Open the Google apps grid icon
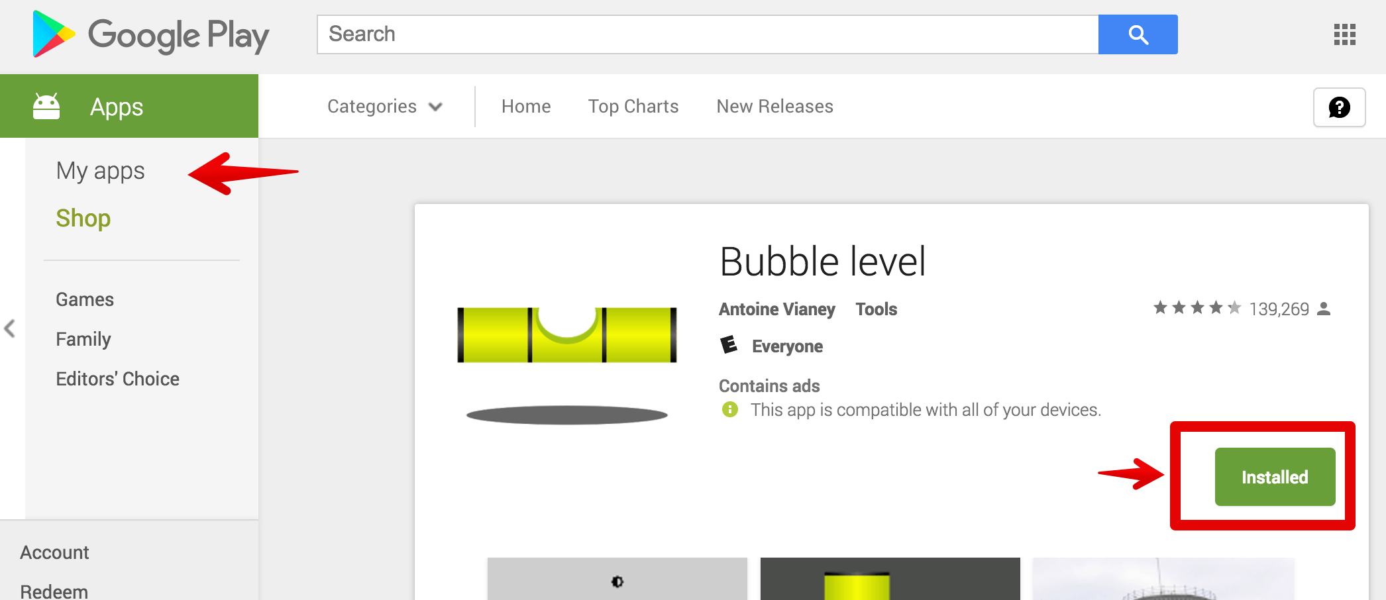This screenshot has width=1386, height=600. click(1344, 34)
